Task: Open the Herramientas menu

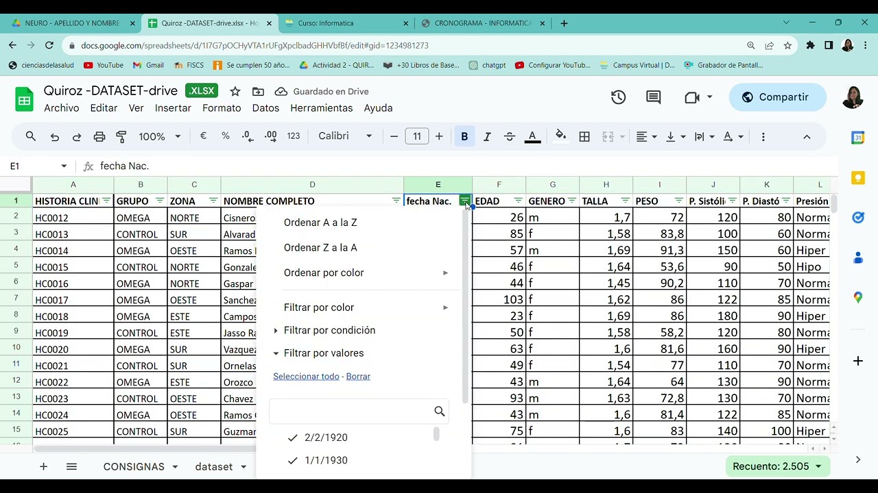Action: [x=321, y=108]
